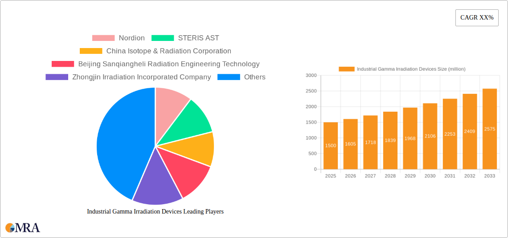This screenshot has height=238, width=508.
Task: Click the Nordion legend label
Action: tap(131, 38)
